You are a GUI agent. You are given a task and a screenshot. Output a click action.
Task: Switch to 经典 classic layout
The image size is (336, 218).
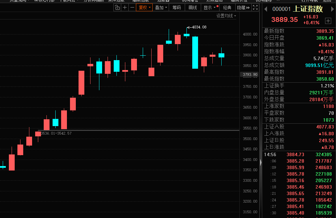point(227,8)
